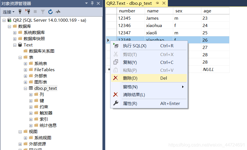
Task: Close the QR2.Text - dbo.p_text tab
Action: [x=164, y=3]
